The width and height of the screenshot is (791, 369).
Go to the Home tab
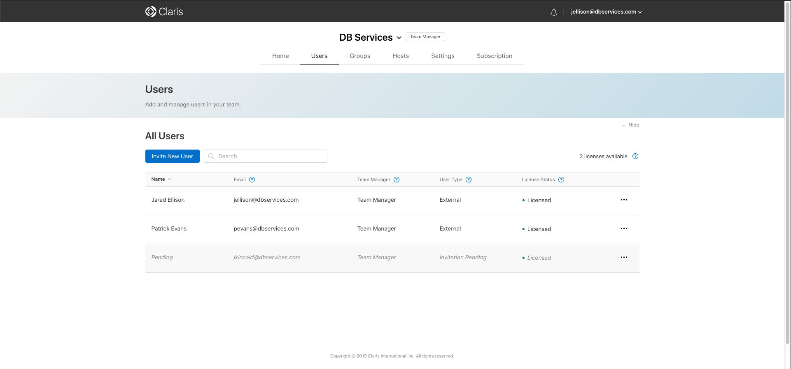tap(280, 56)
